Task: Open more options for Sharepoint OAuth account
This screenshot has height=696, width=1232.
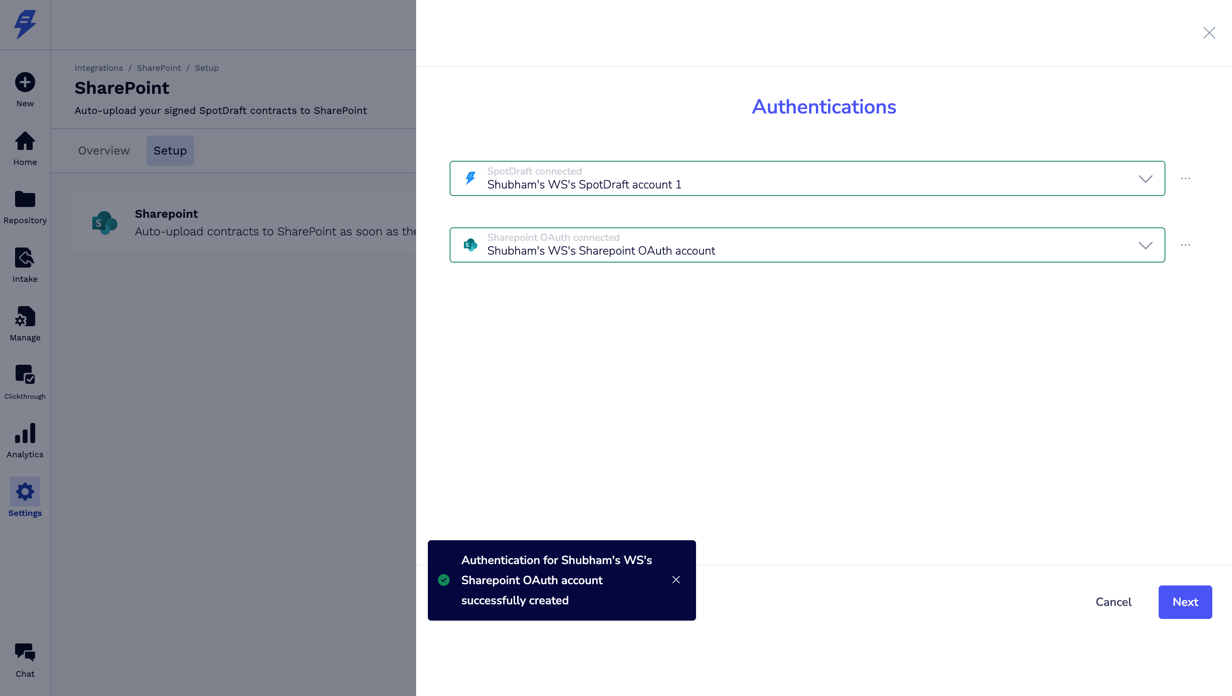Action: (1185, 245)
